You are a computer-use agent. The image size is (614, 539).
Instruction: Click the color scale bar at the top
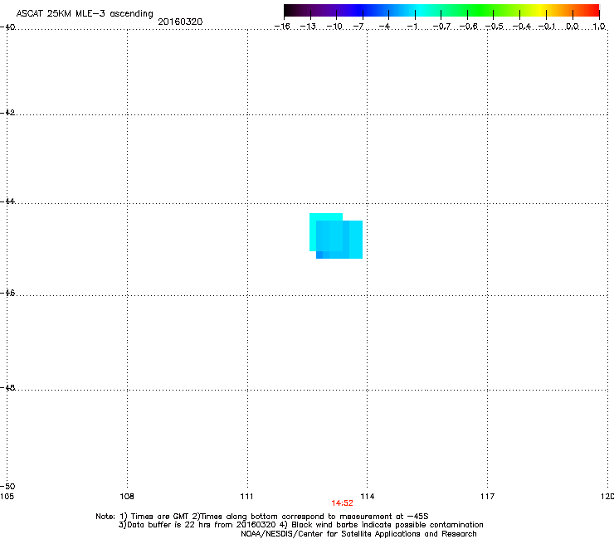coord(441,11)
